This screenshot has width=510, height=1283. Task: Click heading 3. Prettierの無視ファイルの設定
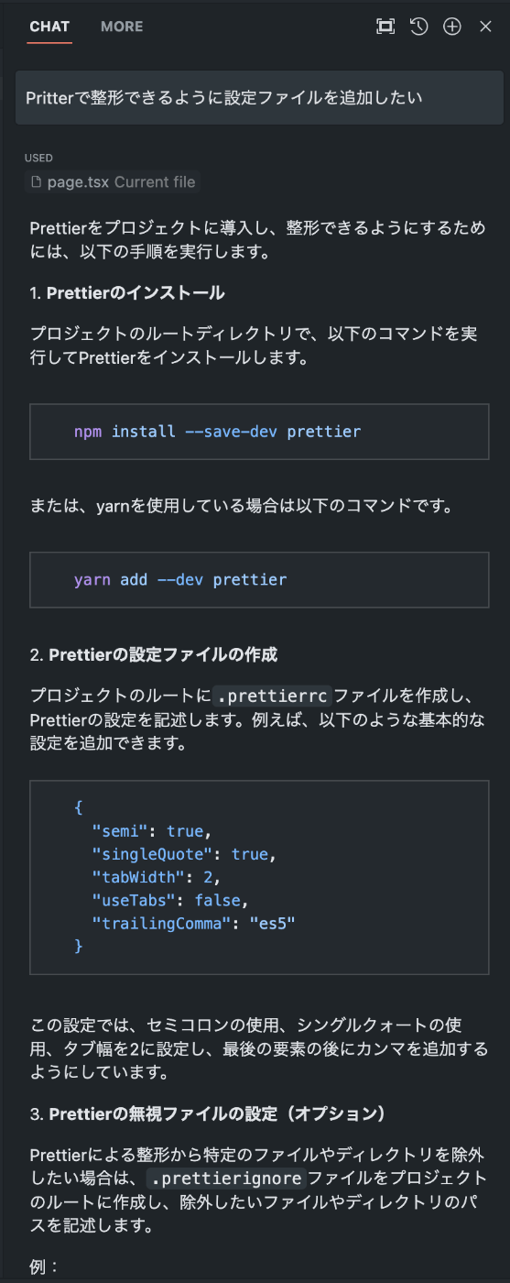[209, 1113]
